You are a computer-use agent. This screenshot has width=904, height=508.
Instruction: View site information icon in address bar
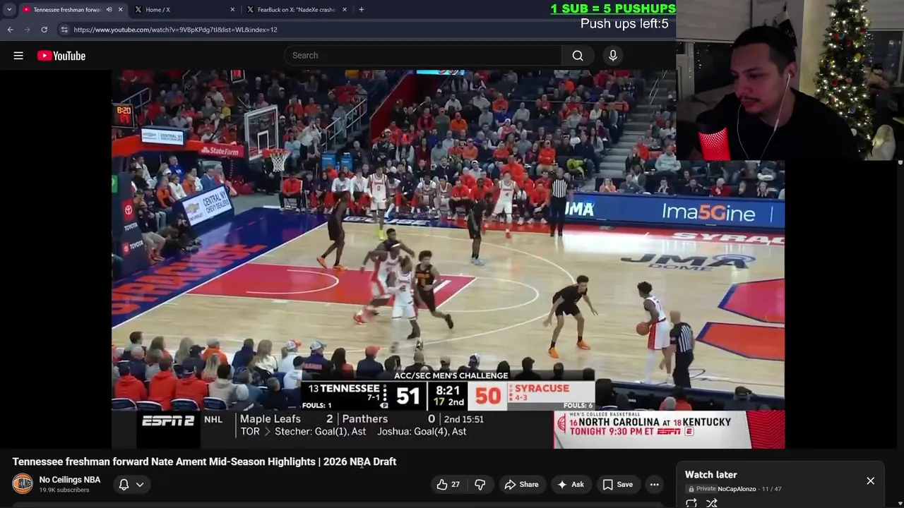[64, 30]
